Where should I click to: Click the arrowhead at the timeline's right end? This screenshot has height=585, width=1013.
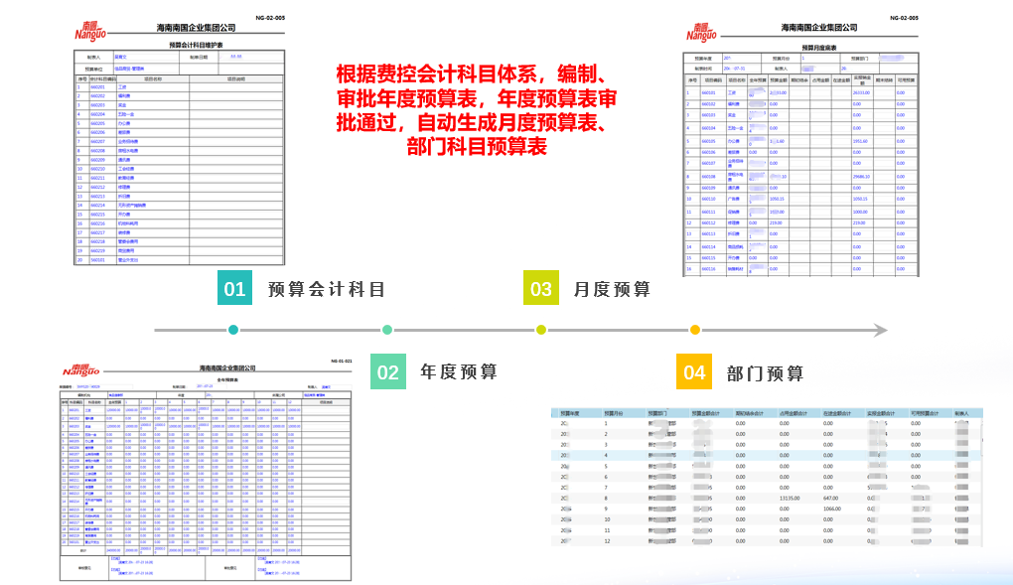click(x=879, y=330)
